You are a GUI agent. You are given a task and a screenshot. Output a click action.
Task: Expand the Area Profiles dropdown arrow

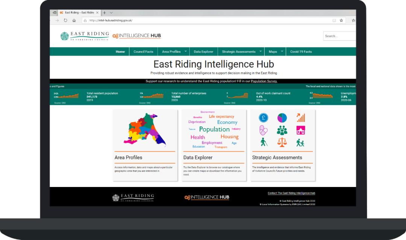coord(185,52)
